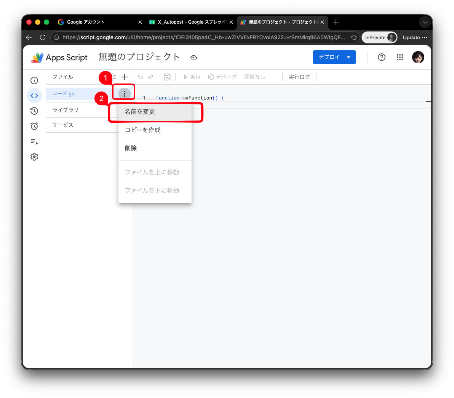The image size is (454, 398).
Task: Switch to the X_Autopost spreadsheet tab
Action: (x=191, y=22)
